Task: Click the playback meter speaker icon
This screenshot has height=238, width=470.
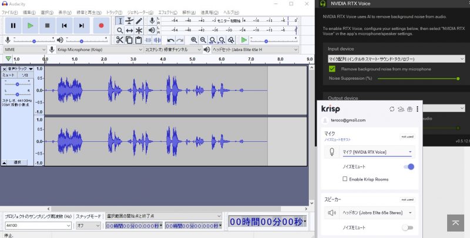Action: click(152, 30)
